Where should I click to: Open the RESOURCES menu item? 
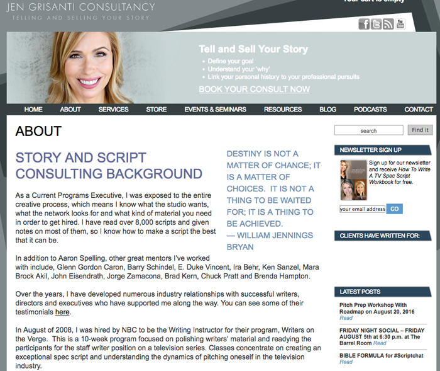pos(283,110)
